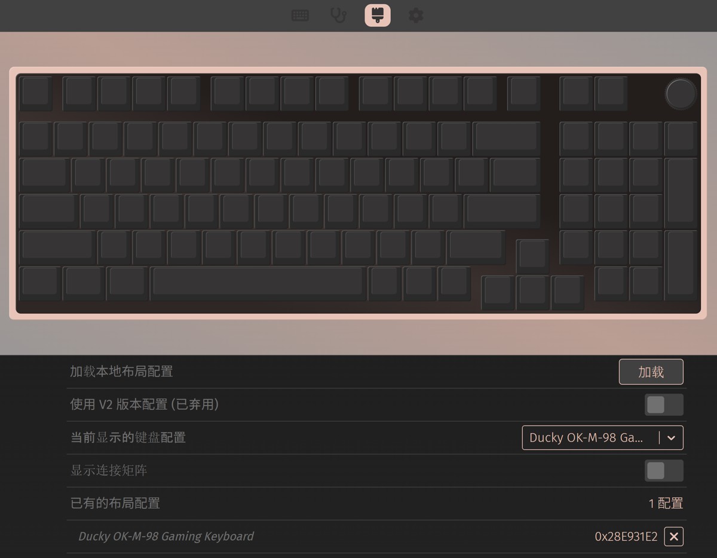The image size is (717, 558).
Task: Click the 0x28E931E2 definition ID
Action: pos(626,536)
